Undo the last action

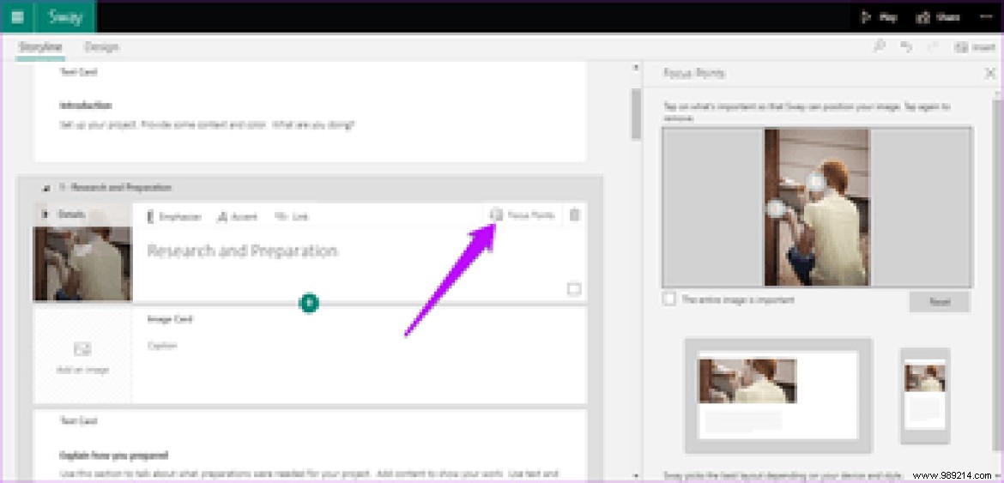(907, 46)
